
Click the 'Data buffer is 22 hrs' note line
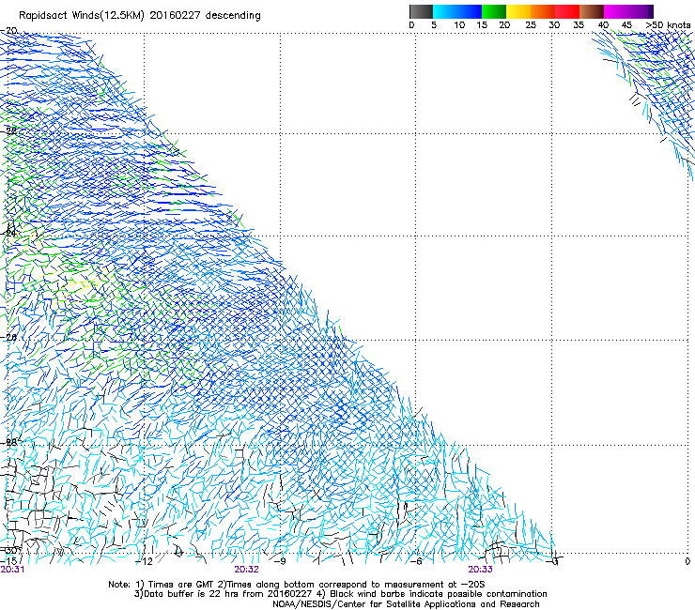[x=340, y=594]
